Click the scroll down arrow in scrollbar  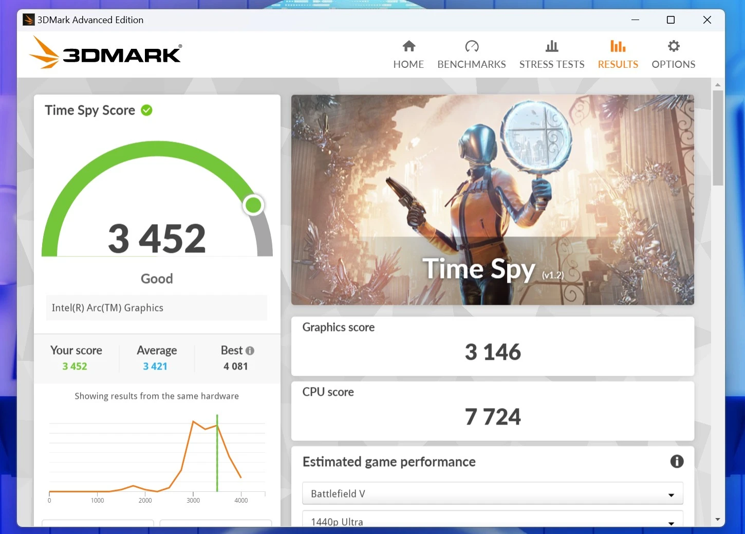pyautogui.click(x=718, y=520)
